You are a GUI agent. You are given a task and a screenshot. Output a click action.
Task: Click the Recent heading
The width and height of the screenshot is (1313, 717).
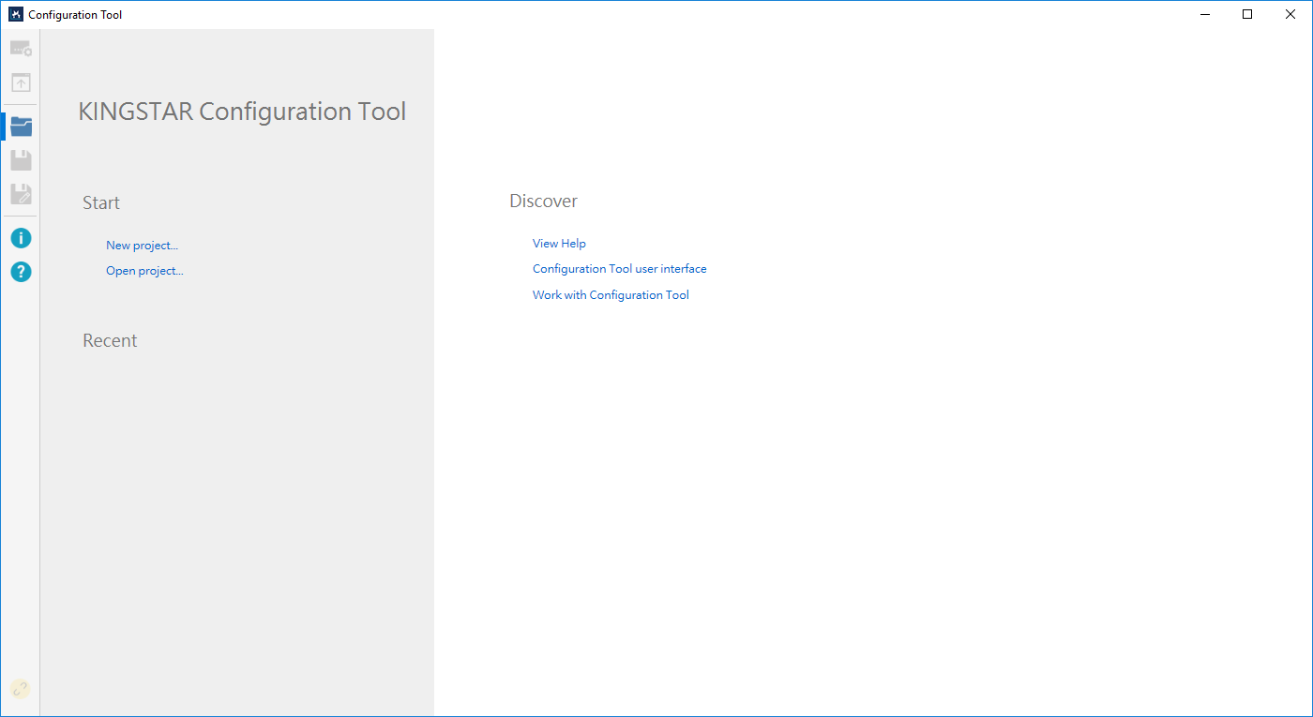point(110,340)
